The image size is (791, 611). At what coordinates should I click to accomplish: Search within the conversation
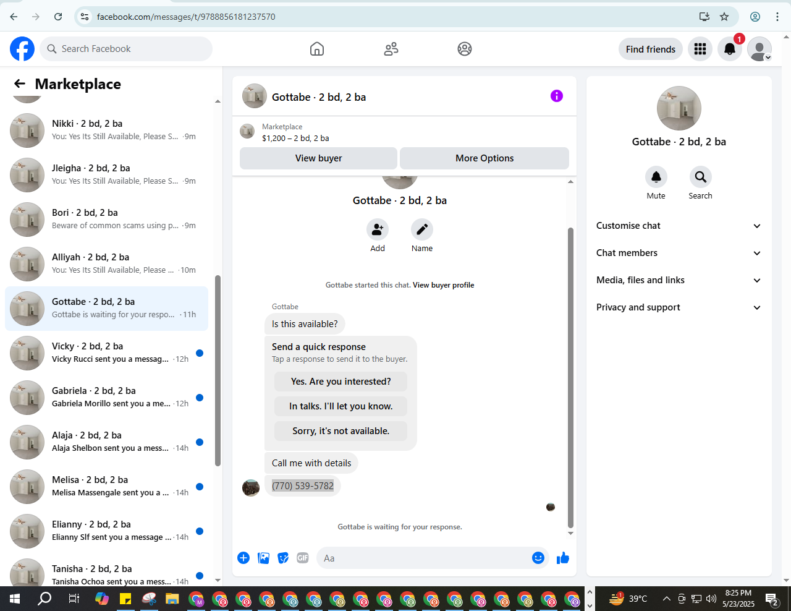(x=701, y=177)
